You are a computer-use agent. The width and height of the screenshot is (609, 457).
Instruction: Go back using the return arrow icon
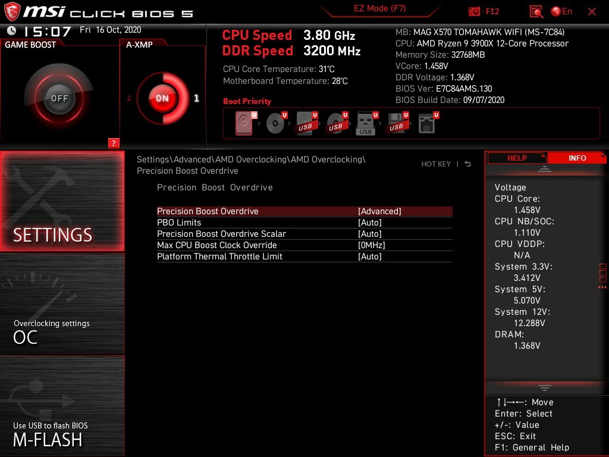[468, 164]
